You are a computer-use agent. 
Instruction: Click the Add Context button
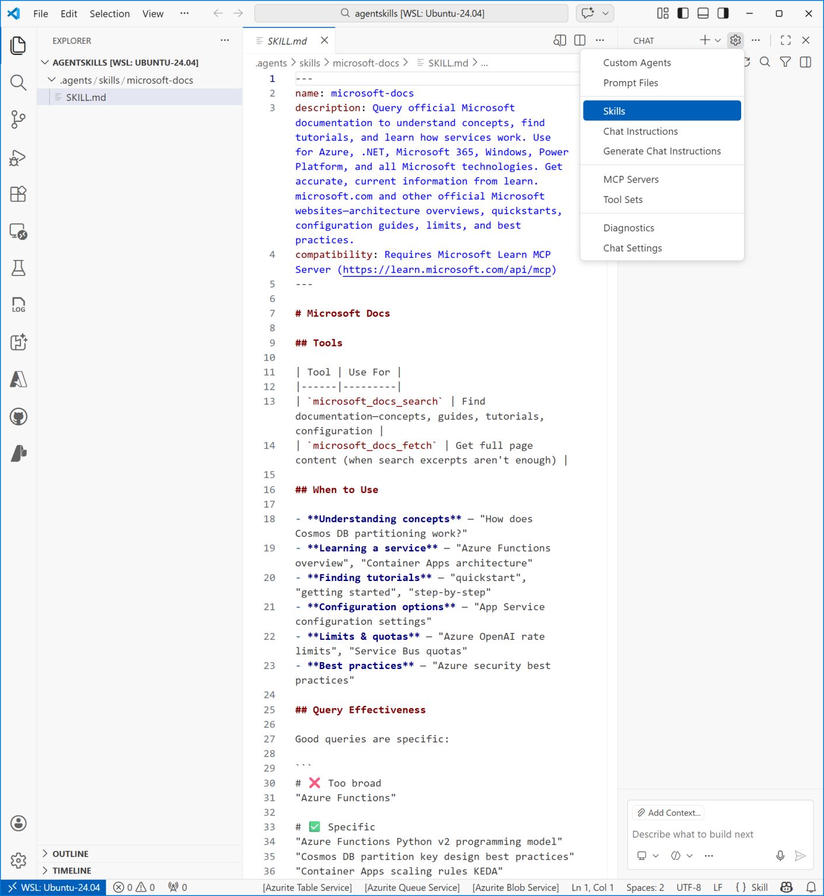pos(668,813)
